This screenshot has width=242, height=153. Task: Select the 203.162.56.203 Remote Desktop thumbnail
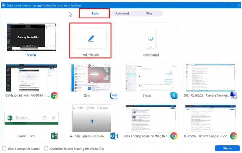coord(211,78)
